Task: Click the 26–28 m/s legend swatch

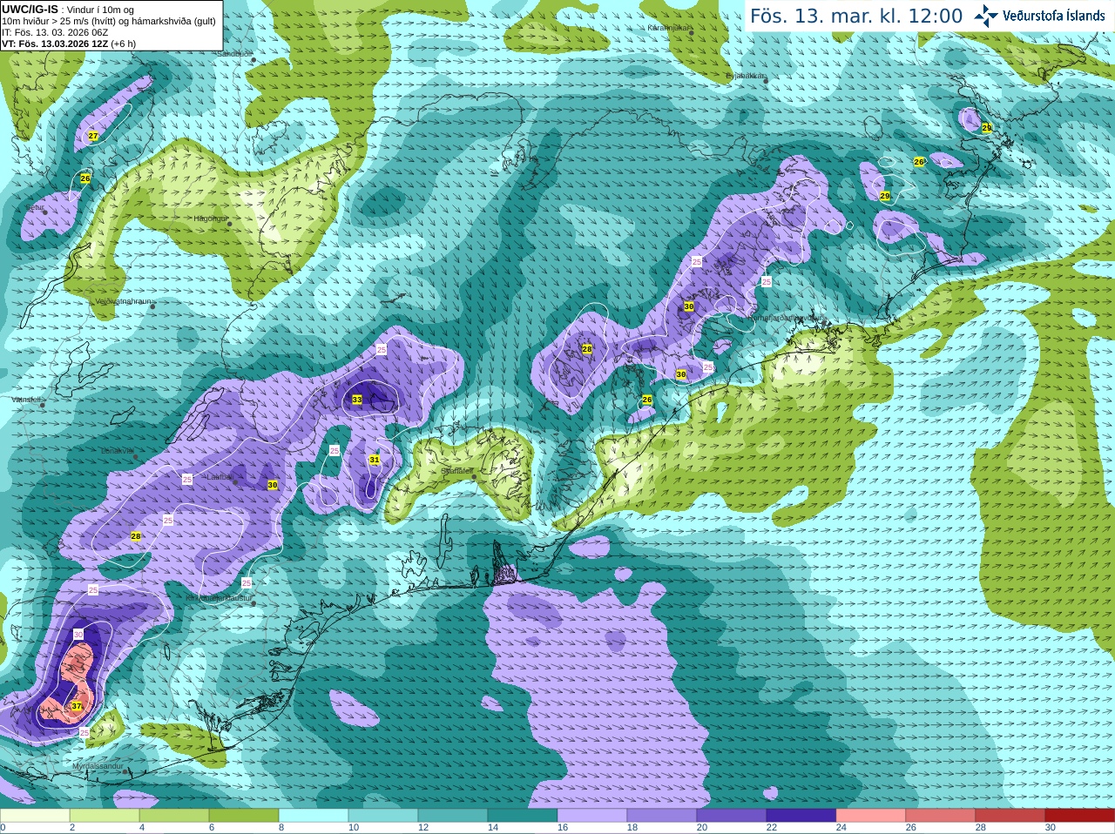Action: (x=941, y=816)
